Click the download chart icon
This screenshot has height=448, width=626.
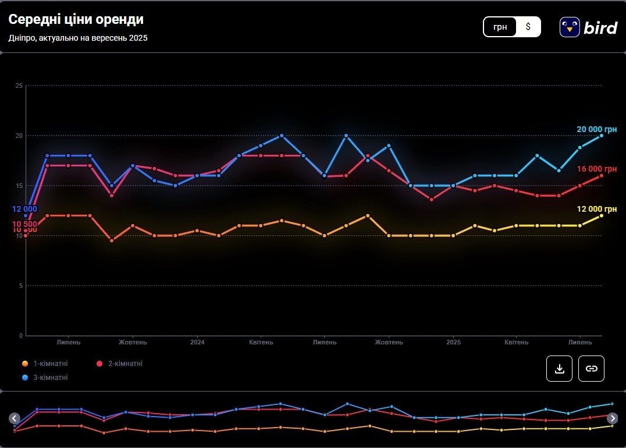560,369
